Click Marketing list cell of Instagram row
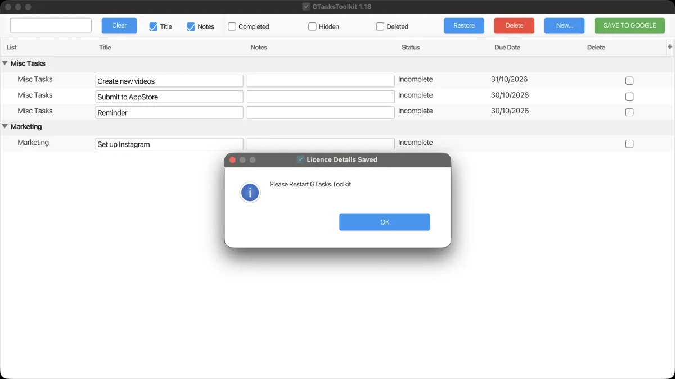The height and width of the screenshot is (379, 675). 33,143
